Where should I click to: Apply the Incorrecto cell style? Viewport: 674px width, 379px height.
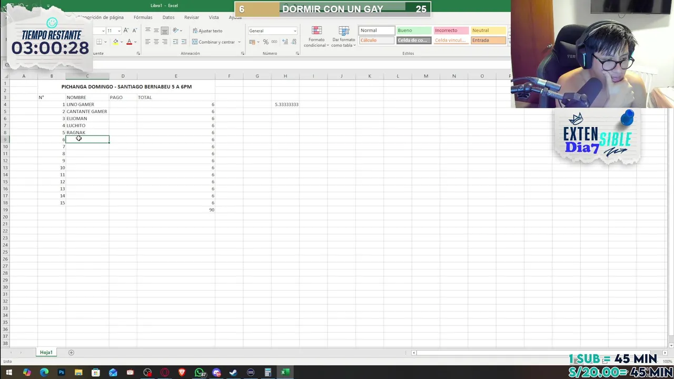(450, 31)
